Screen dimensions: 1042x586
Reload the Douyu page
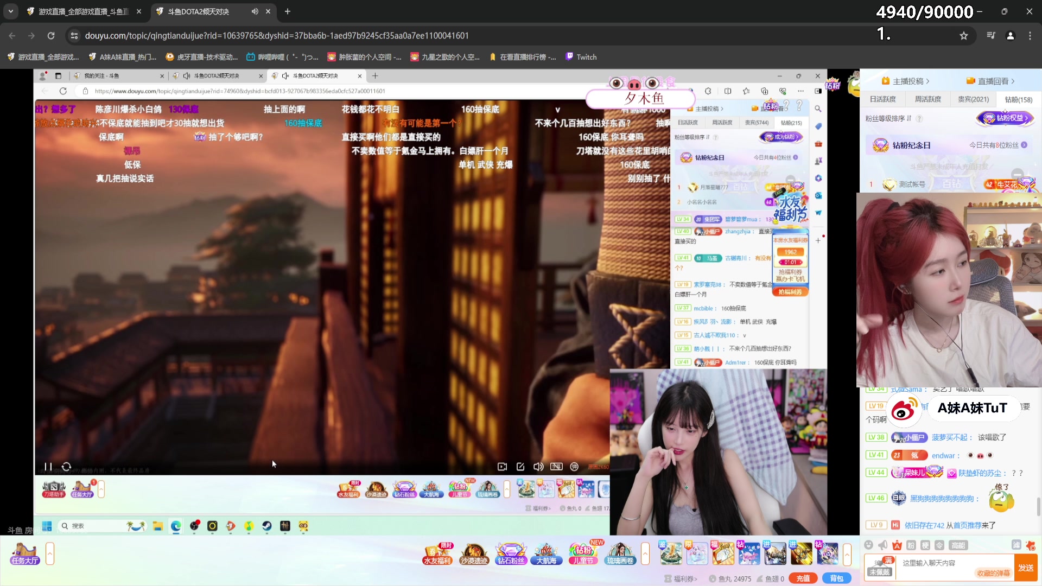[x=51, y=36]
